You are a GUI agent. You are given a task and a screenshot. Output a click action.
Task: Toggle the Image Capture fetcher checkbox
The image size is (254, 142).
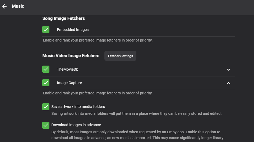46,83
